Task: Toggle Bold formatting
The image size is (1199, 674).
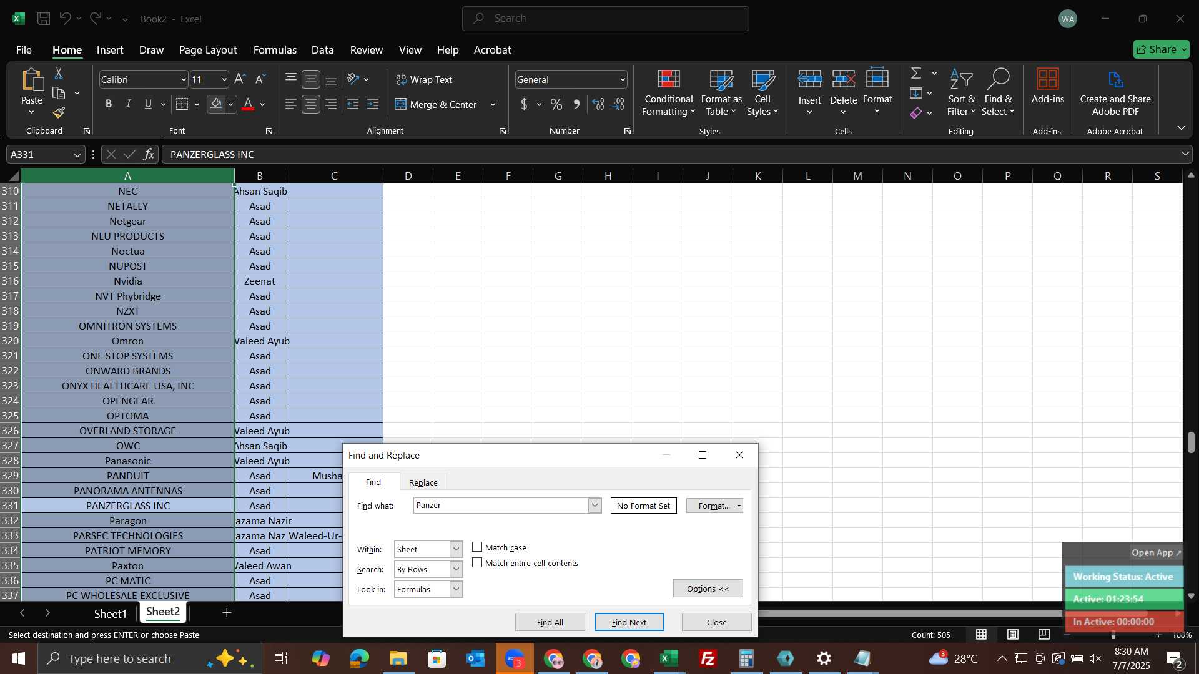Action: (109, 104)
